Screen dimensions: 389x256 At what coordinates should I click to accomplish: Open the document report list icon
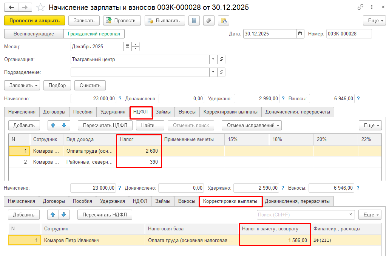click(194, 20)
